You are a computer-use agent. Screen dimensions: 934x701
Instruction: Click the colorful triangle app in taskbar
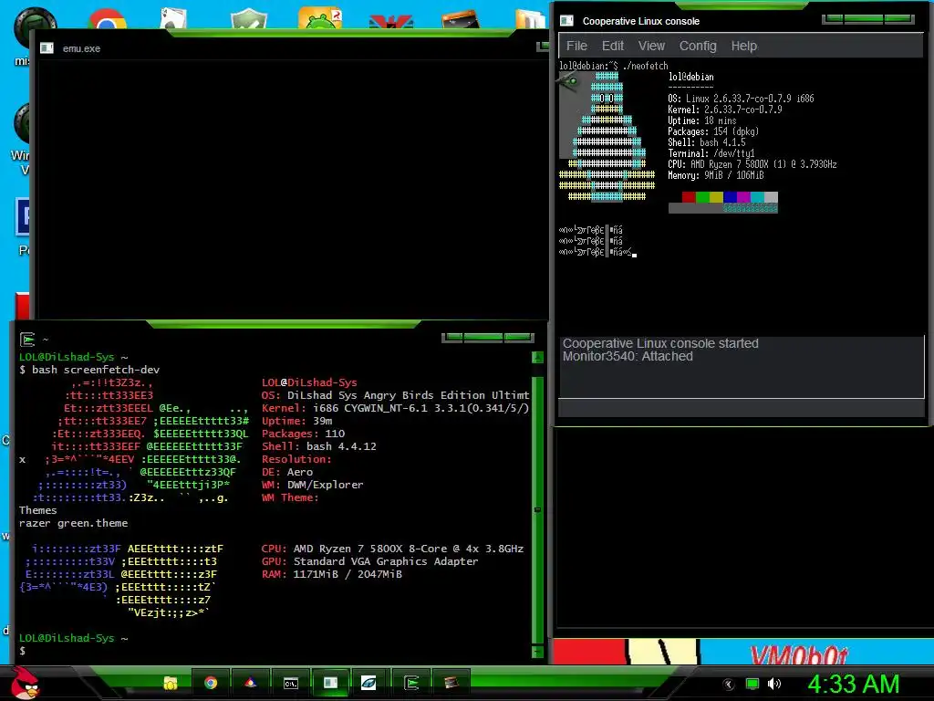click(x=251, y=683)
